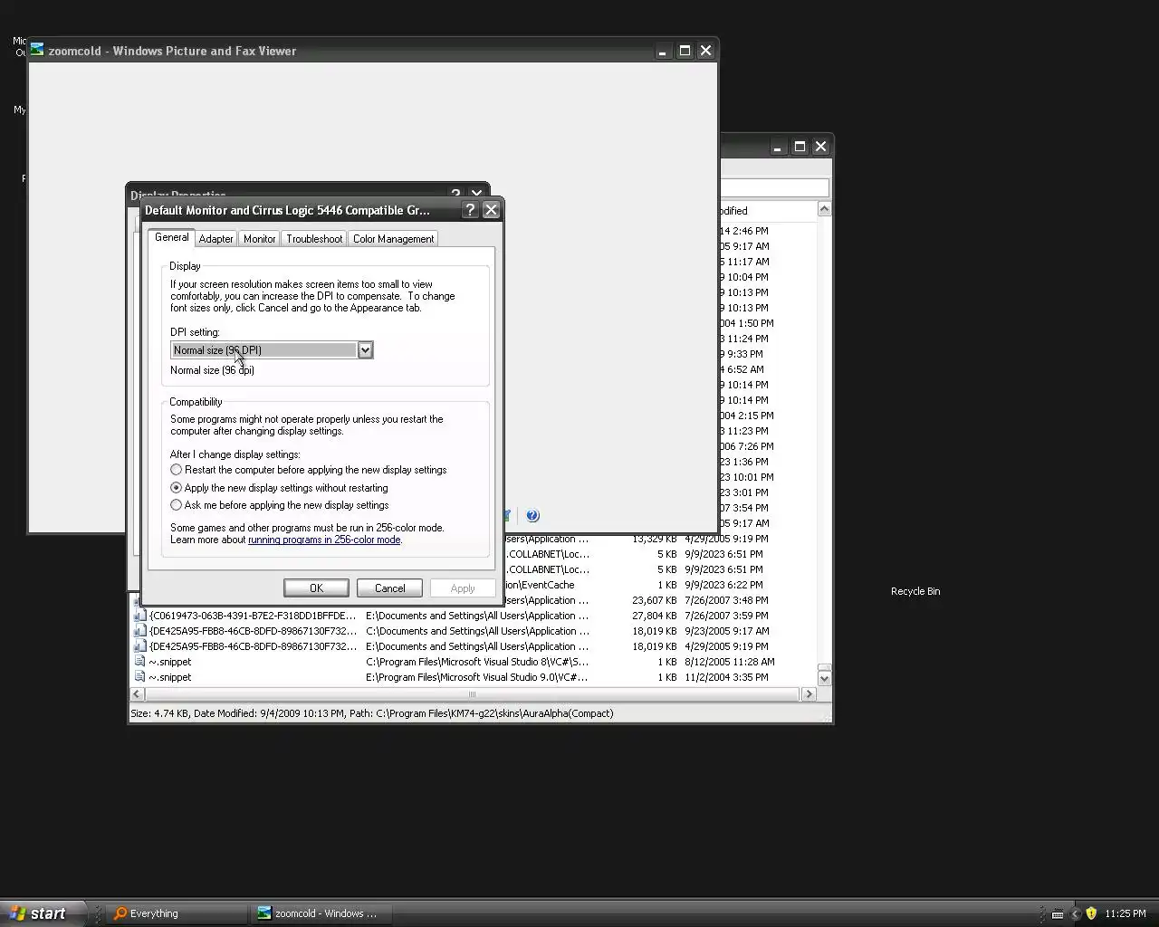Click the Picture and Fax Viewer title bar icon

pyautogui.click(x=37, y=50)
